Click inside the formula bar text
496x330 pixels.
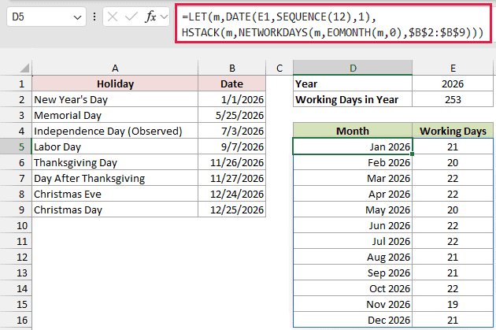(333, 24)
